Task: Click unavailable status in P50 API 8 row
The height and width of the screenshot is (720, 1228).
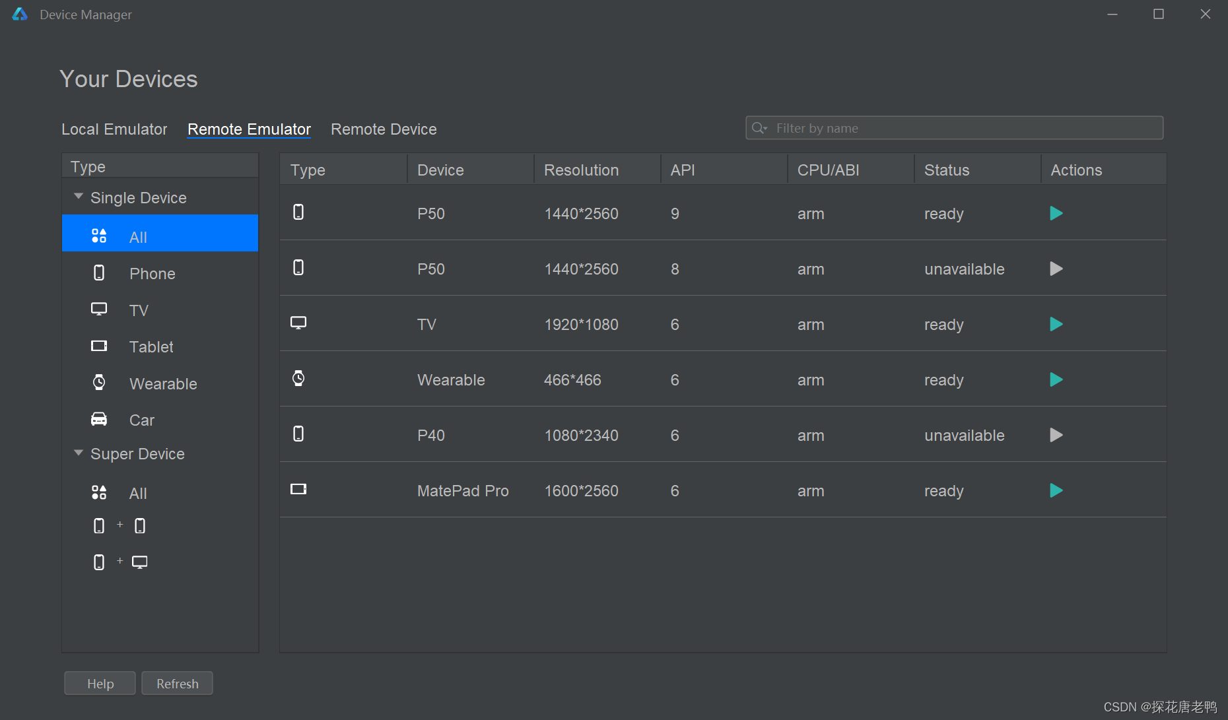Action: click(x=964, y=269)
